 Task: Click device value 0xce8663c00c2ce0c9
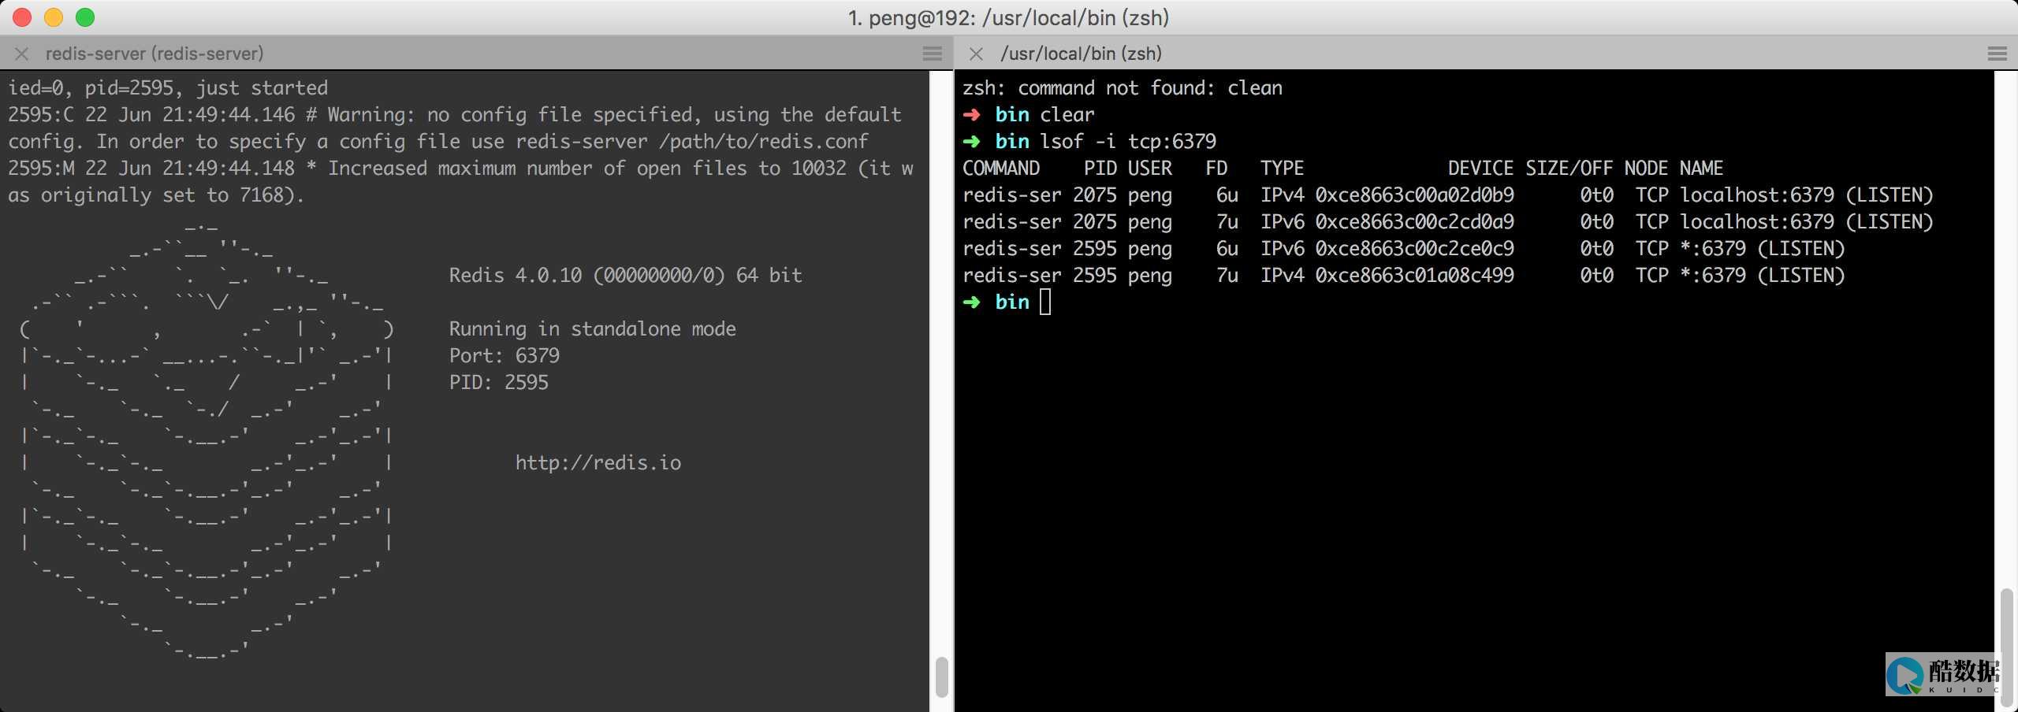tap(1414, 248)
